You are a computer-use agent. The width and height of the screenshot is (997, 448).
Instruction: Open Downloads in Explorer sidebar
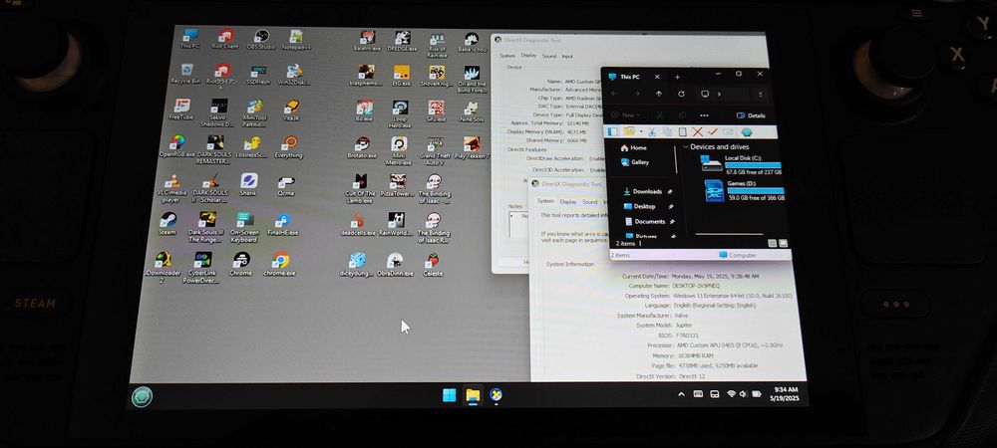643,191
